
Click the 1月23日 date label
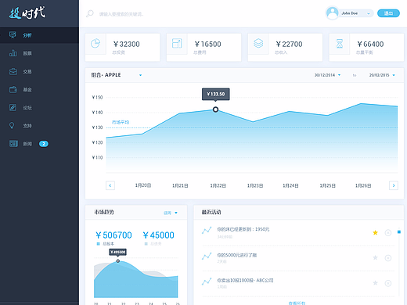coord(255,185)
